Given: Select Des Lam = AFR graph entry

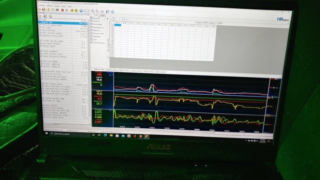Looking at the screenshot, I should (98, 33).
